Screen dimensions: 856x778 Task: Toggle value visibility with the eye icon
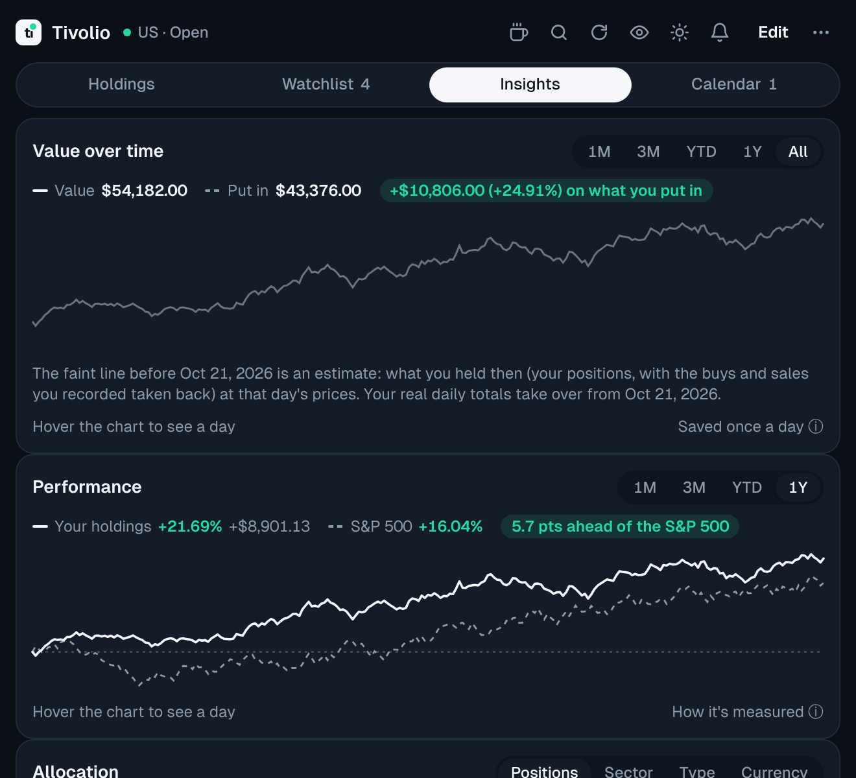(x=639, y=32)
